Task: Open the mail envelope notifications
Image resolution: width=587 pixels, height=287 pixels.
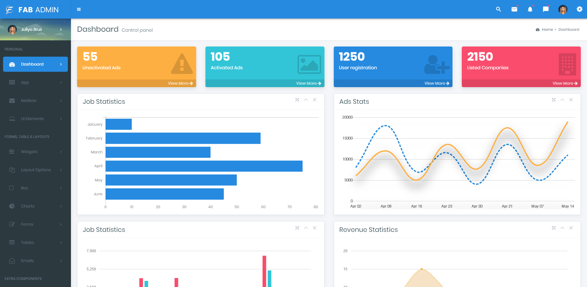Action: click(514, 9)
